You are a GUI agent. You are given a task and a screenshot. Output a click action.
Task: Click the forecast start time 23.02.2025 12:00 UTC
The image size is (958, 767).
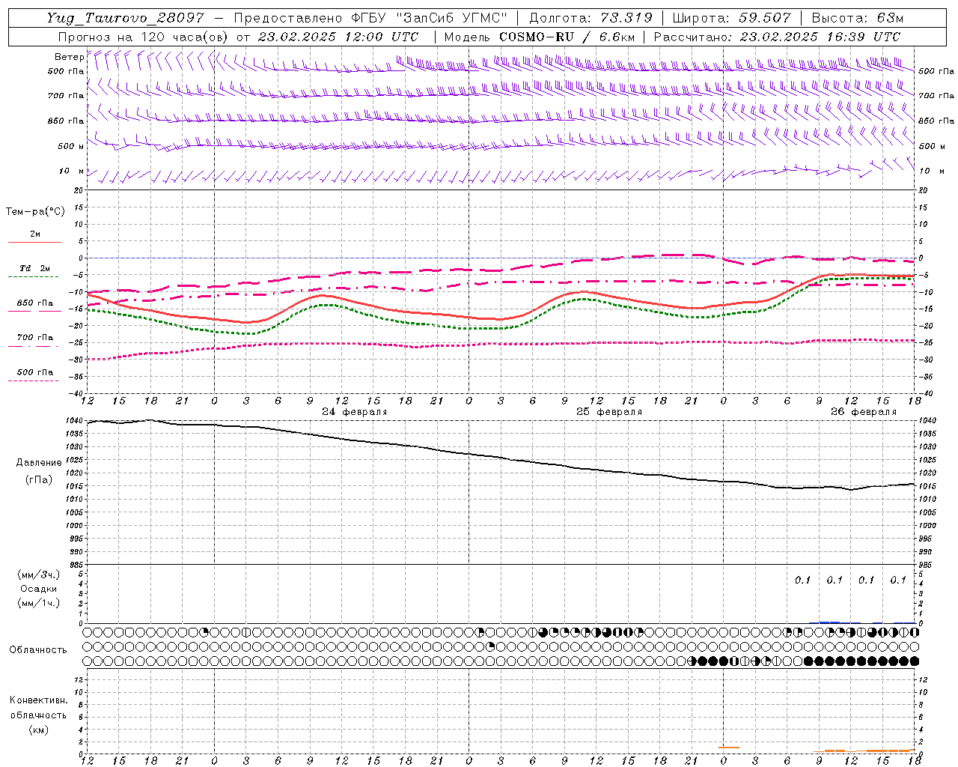click(338, 37)
